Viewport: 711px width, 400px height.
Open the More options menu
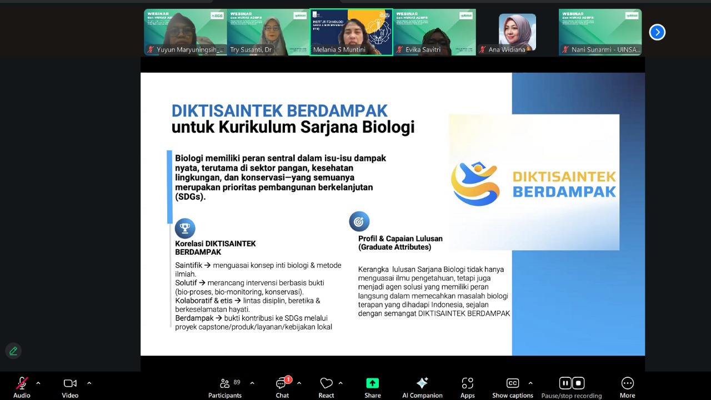coord(627,383)
